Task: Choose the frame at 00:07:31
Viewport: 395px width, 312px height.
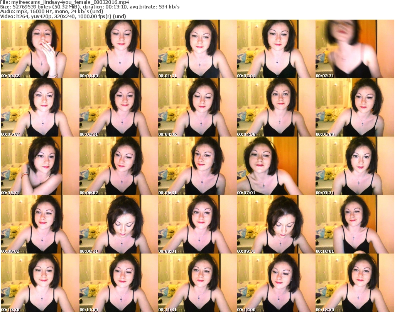Action: 355,166
